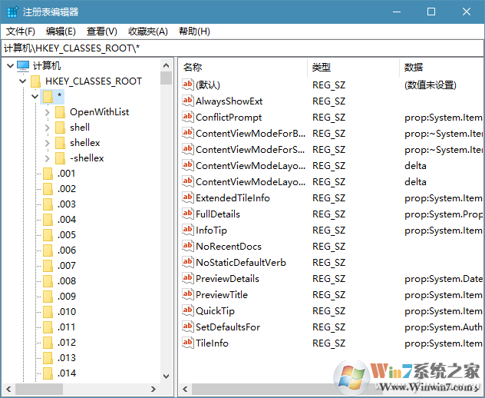Open the 编辑(E) menu
Screen dimensions: 485x398
[61, 32]
